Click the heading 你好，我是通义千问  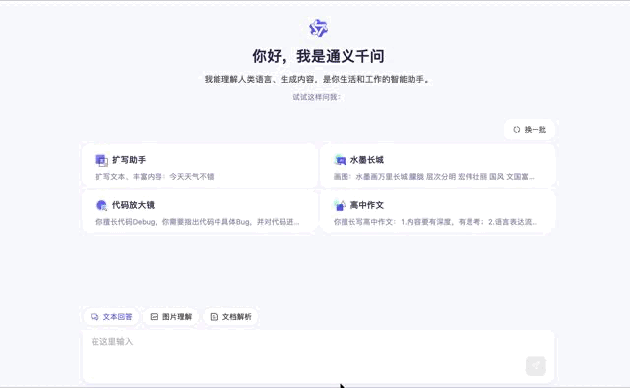318,56
